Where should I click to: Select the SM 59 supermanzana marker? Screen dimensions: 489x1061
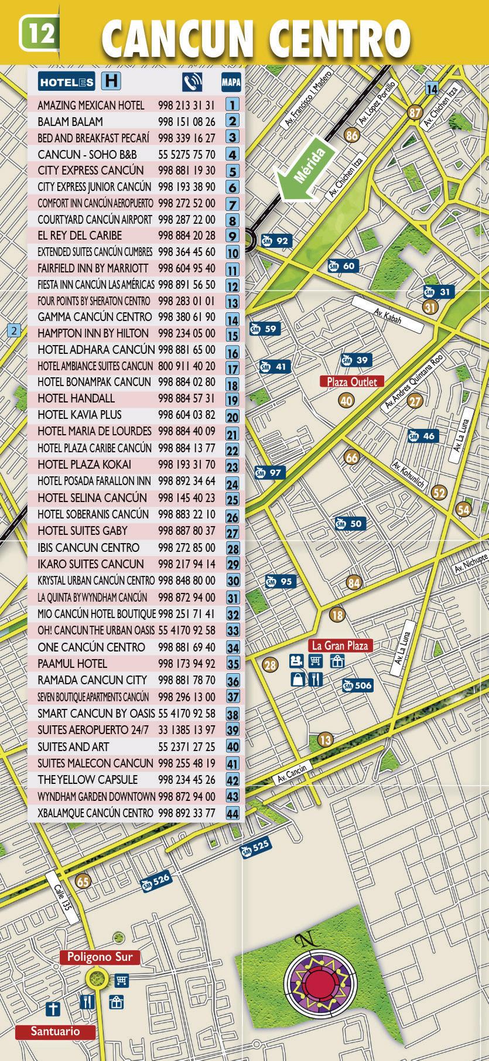pyautogui.click(x=265, y=329)
